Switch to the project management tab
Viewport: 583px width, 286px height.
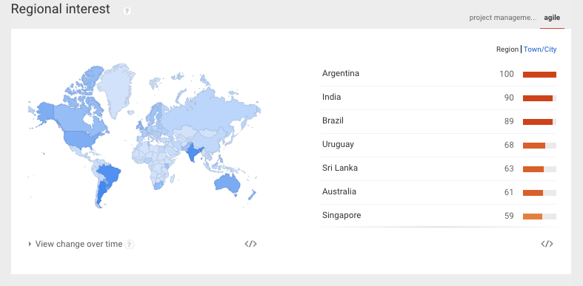(503, 18)
